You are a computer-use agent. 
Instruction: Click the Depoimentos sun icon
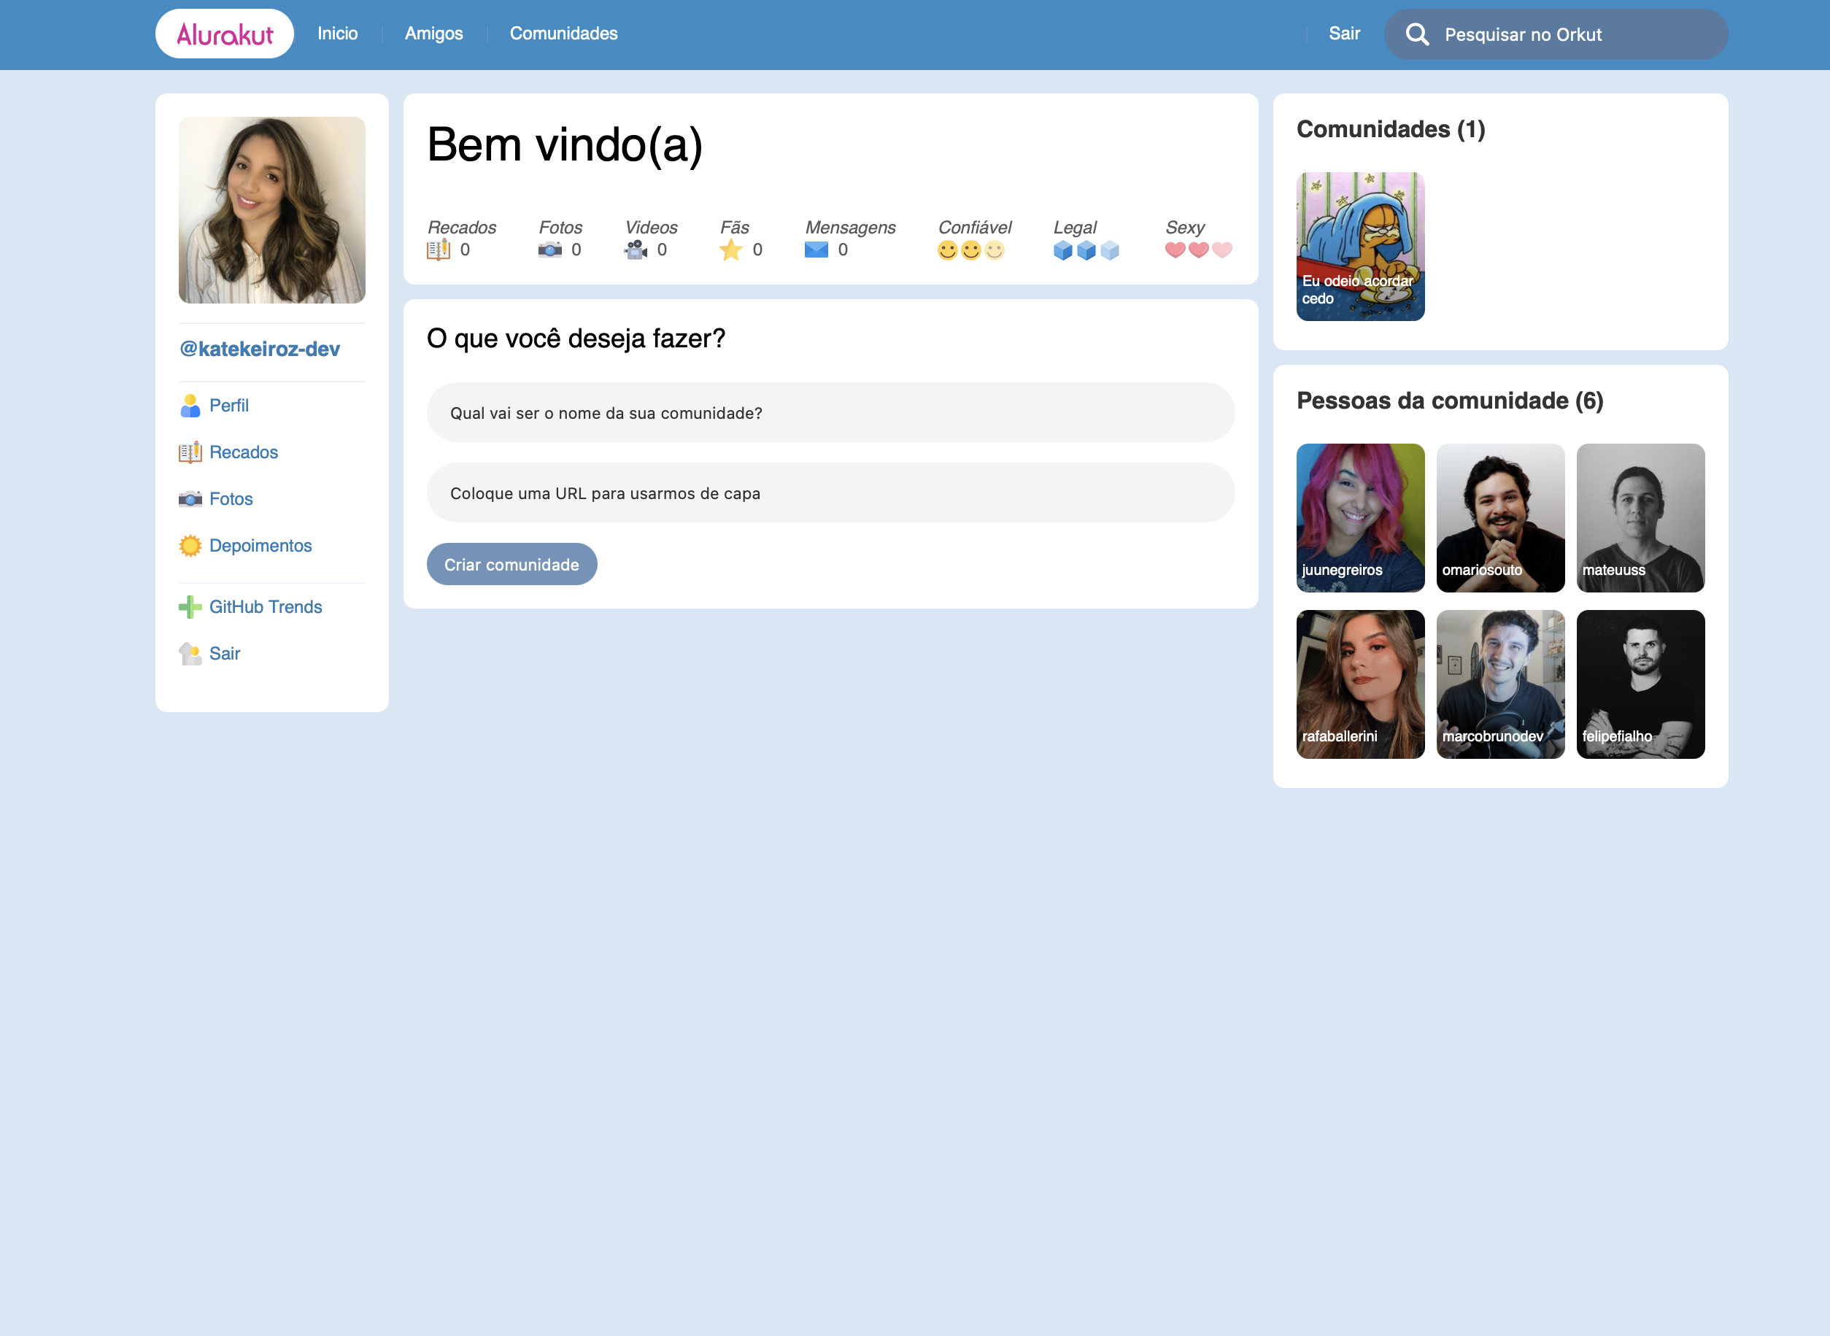point(191,545)
